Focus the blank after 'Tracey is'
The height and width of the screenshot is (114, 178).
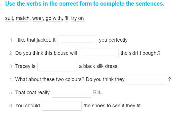[57, 66]
